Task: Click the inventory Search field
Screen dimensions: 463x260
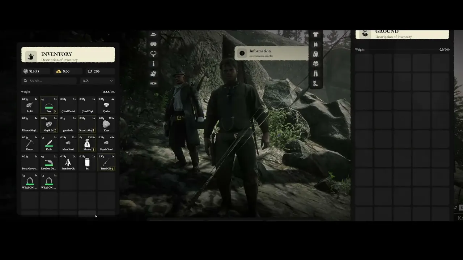Action: pyautogui.click(x=49, y=81)
